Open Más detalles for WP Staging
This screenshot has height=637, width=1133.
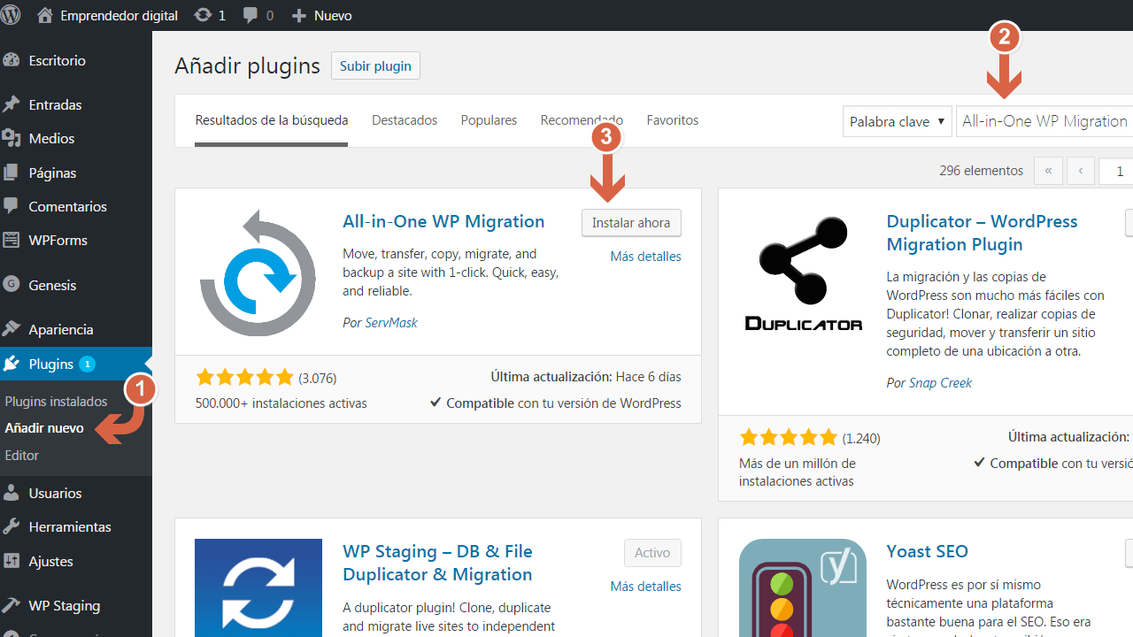click(x=646, y=587)
